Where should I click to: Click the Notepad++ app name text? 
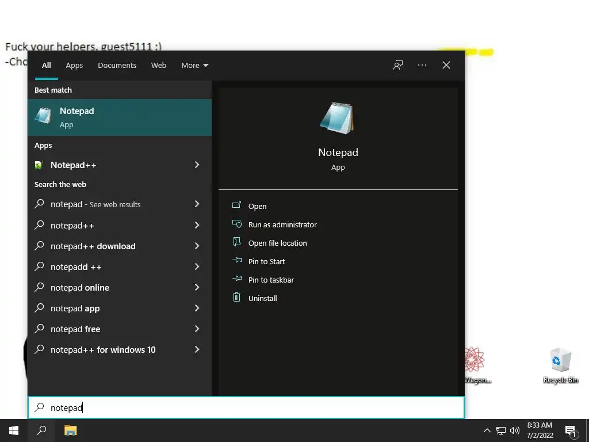click(x=73, y=165)
